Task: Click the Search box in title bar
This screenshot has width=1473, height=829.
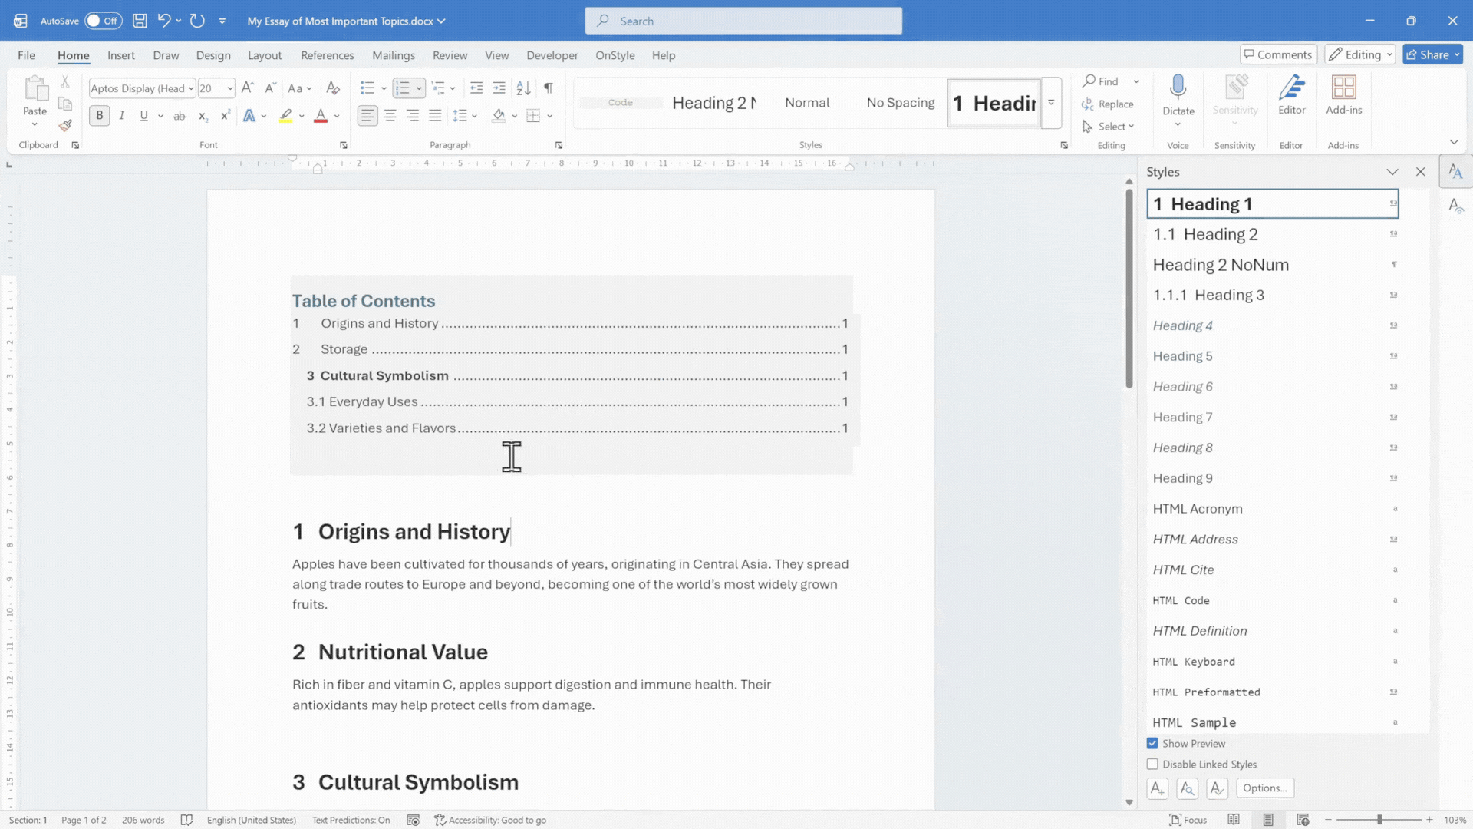Action: (743, 21)
